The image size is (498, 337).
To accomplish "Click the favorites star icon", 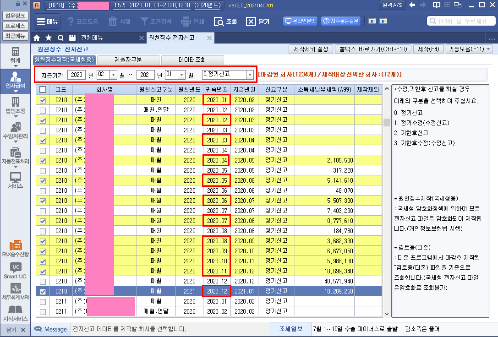I will [x=49, y=38].
